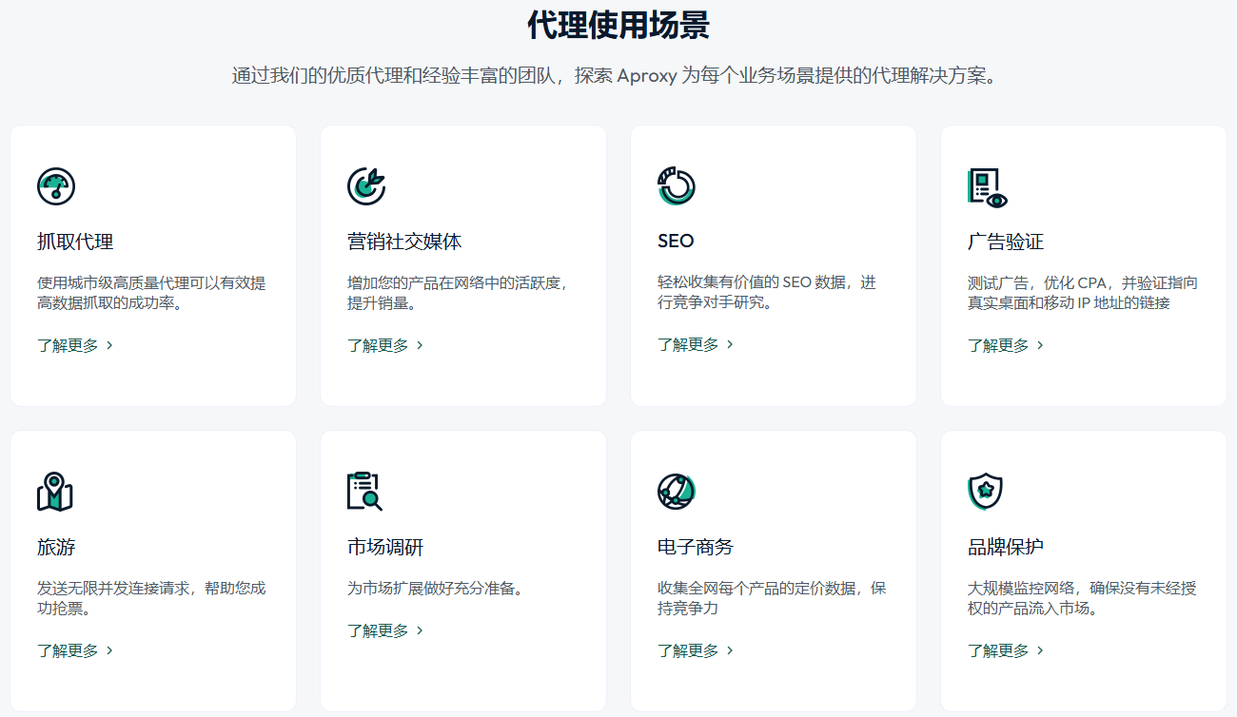Click the 广告验证 document eye icon
The width and height of the screenshot is (1237, 717).
987,186
